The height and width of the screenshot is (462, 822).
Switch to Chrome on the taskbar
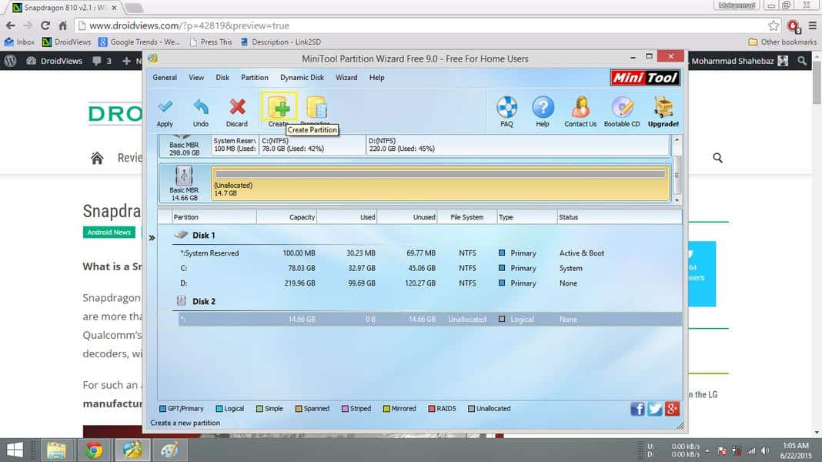(x=95, y=450)
